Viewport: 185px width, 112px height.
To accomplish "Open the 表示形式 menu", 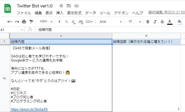I will tap(74, 13).
